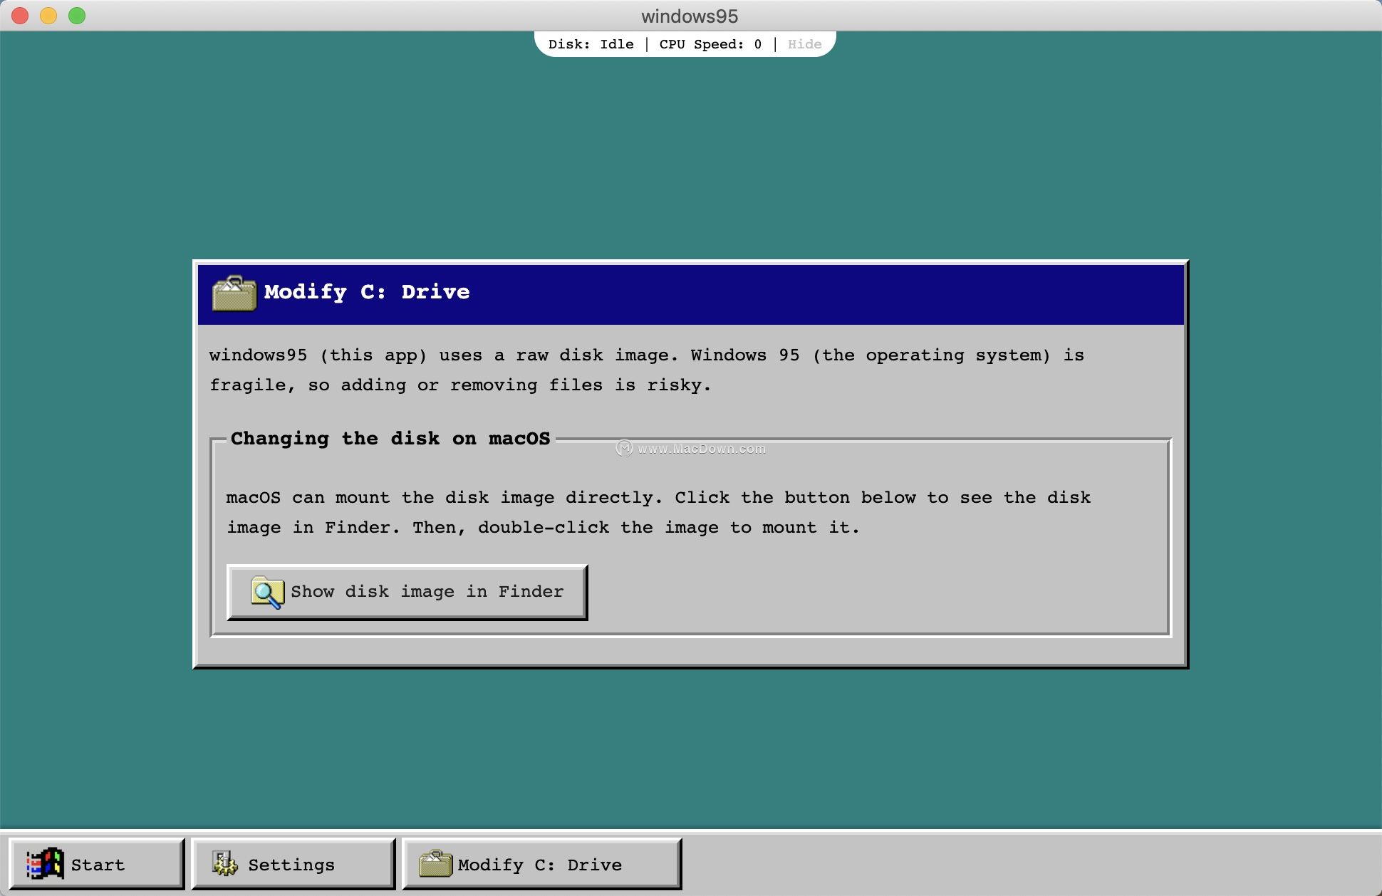Click the Disk: Idle status text

(591, 44)
